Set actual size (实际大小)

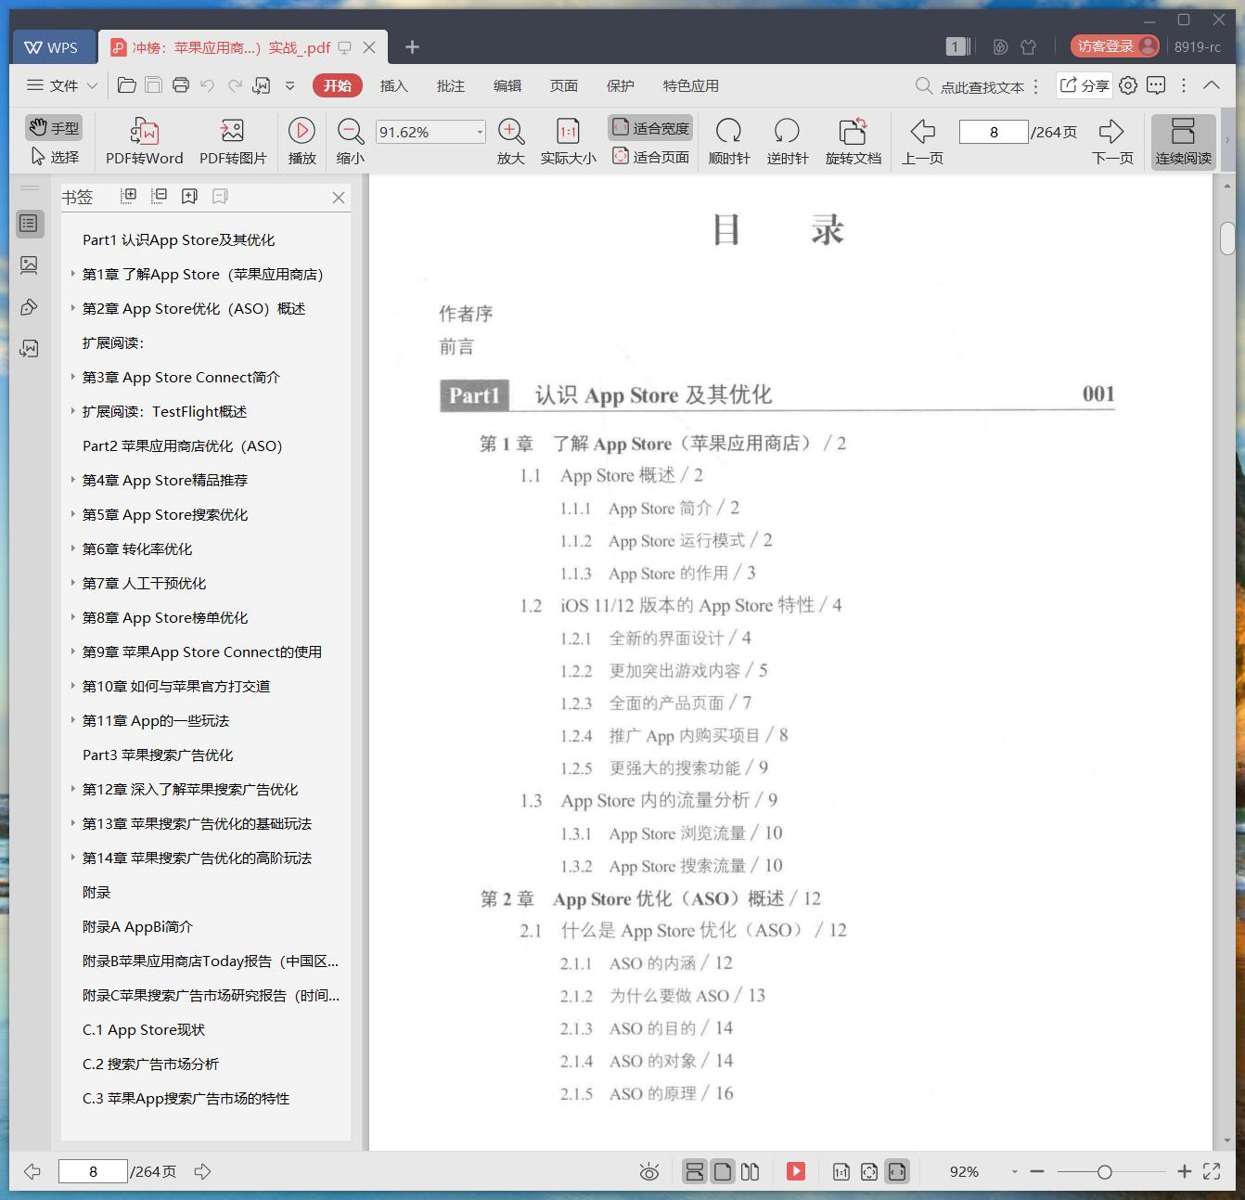(x=568, y=141)
